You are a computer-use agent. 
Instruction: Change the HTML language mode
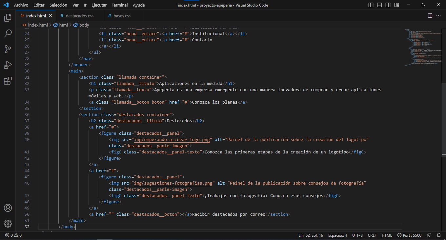coord(387,235)
